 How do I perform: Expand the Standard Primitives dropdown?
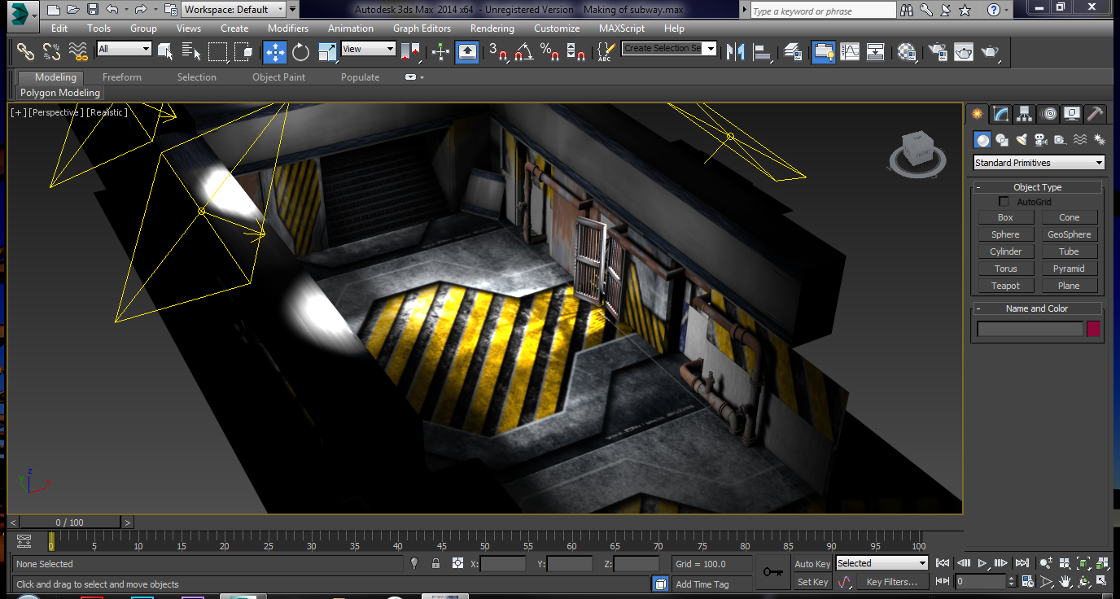pyautogui.click(x=1039, y=163)
